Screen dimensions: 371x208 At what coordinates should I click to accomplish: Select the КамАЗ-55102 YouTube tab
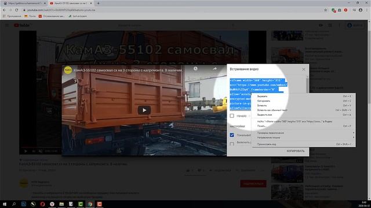point(70,3)
